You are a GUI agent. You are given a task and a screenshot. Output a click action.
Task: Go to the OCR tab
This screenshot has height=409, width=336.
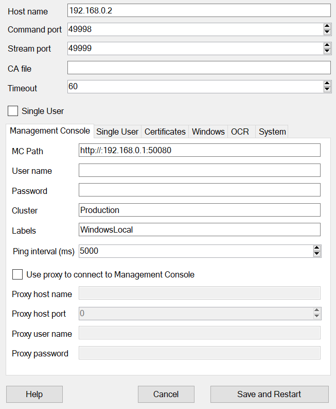[x=240, y=132]
